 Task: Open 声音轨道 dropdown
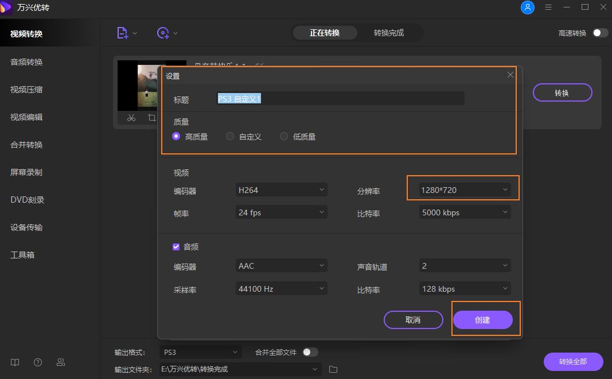point(465,266)
